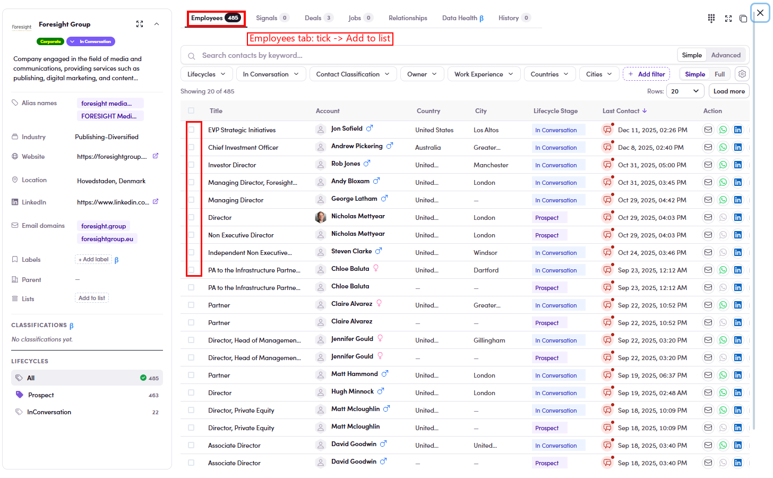
Task: Click WhatsApp icon in Hugh Minnock row
Action: click(x=723, y=392)
